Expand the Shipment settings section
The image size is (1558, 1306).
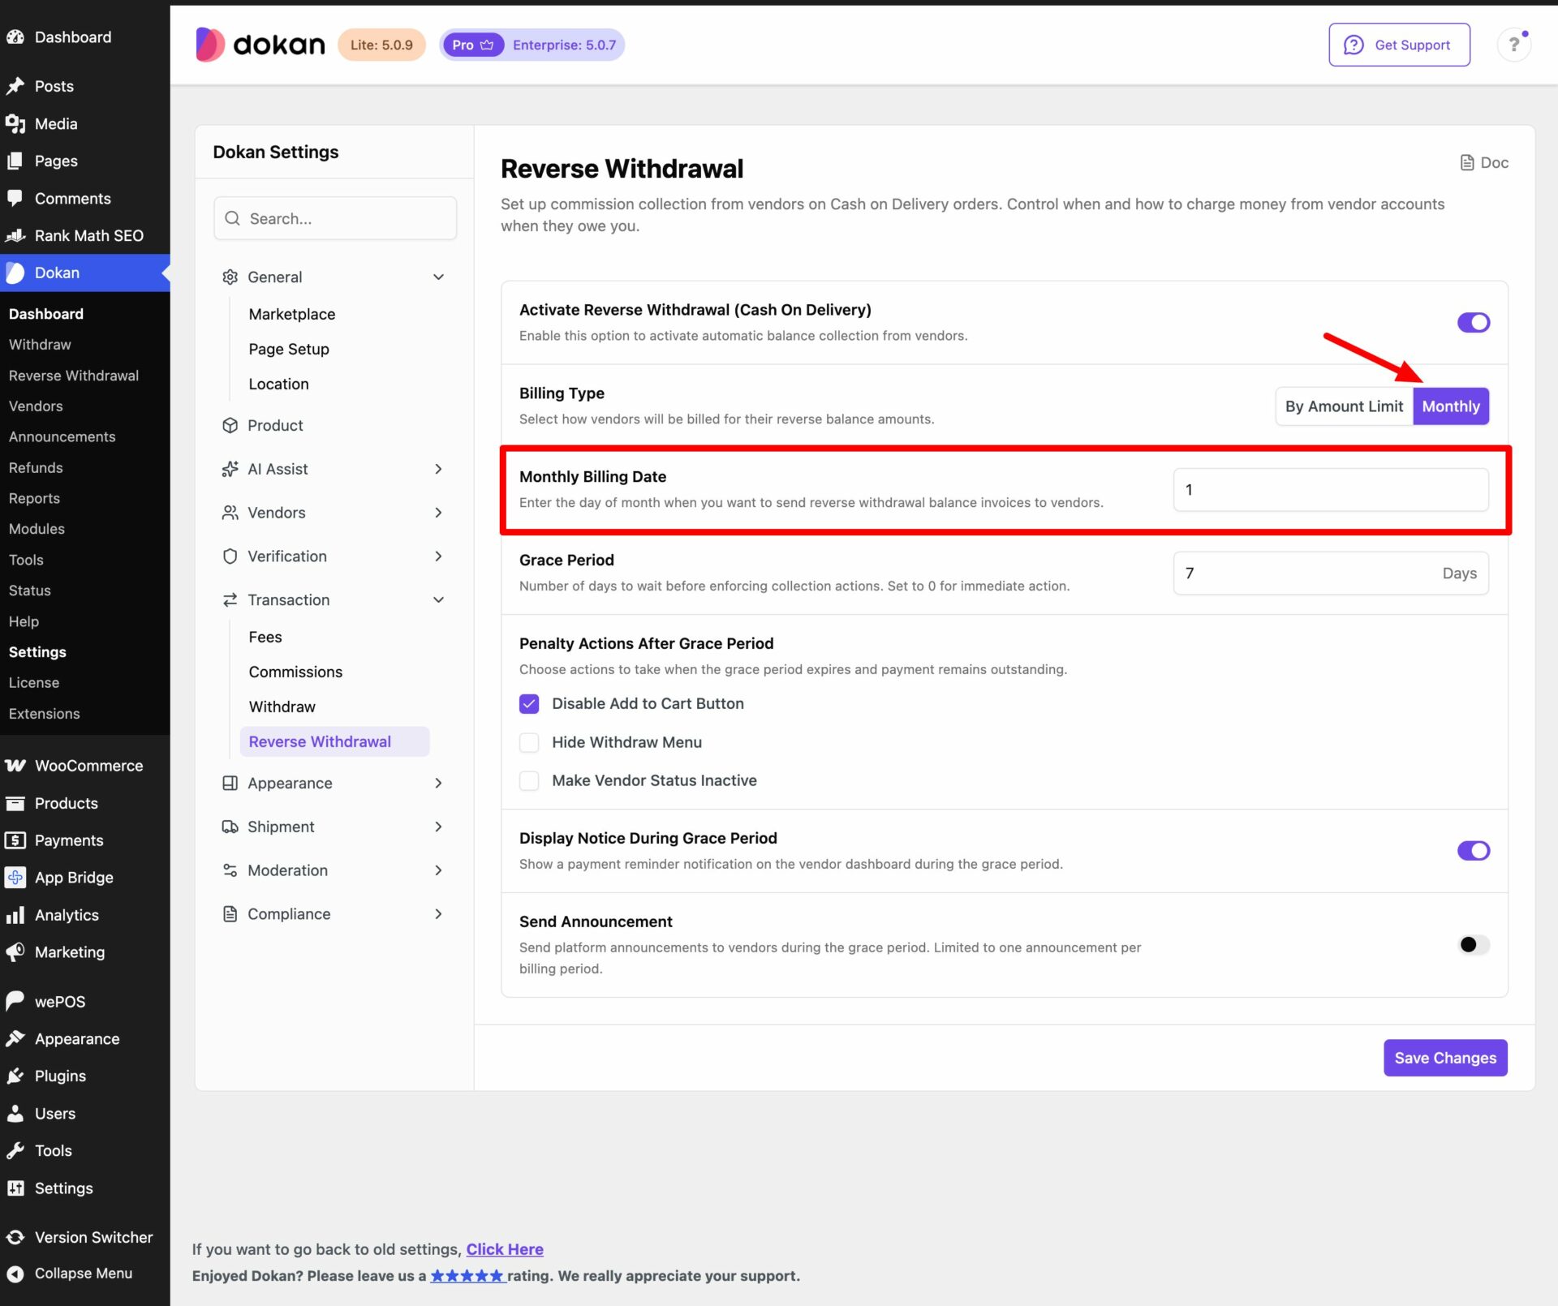pos(439,827)
